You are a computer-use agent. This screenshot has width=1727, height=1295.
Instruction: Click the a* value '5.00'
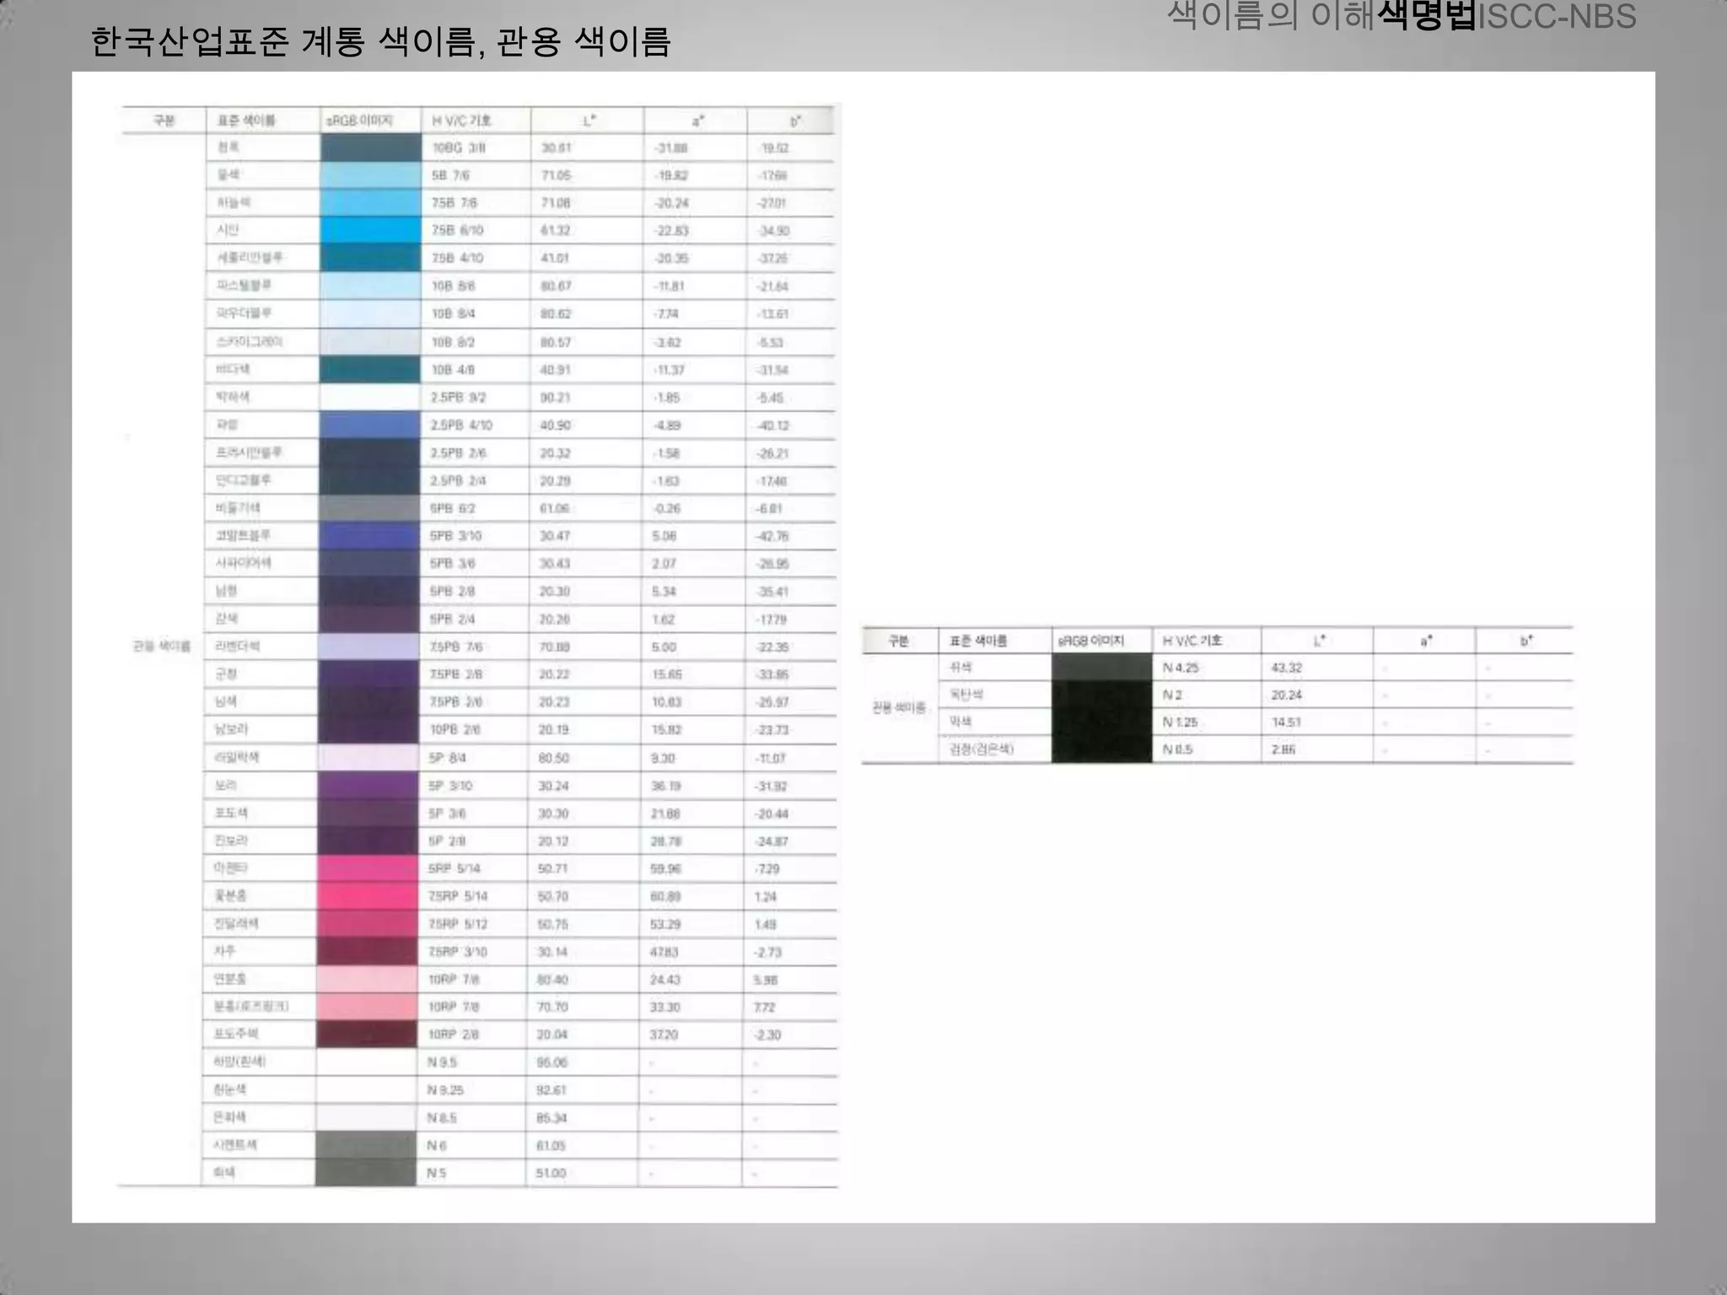pos(664,647)
